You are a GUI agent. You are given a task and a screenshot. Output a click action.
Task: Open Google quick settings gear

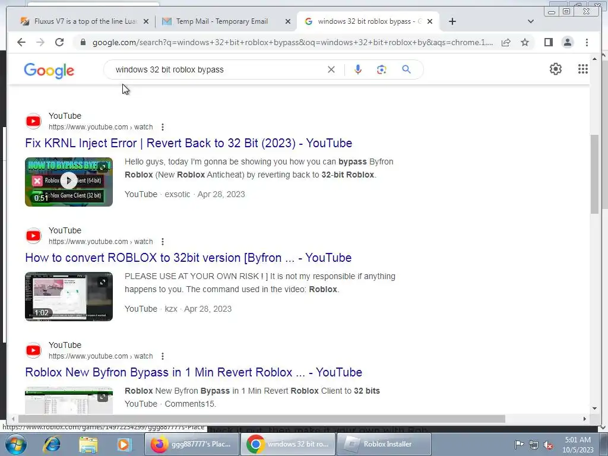tap(555, 69)
